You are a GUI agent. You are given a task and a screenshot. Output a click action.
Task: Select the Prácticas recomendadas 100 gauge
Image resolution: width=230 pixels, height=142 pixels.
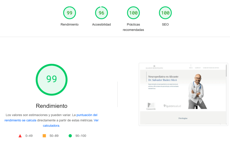pos(133,13)
